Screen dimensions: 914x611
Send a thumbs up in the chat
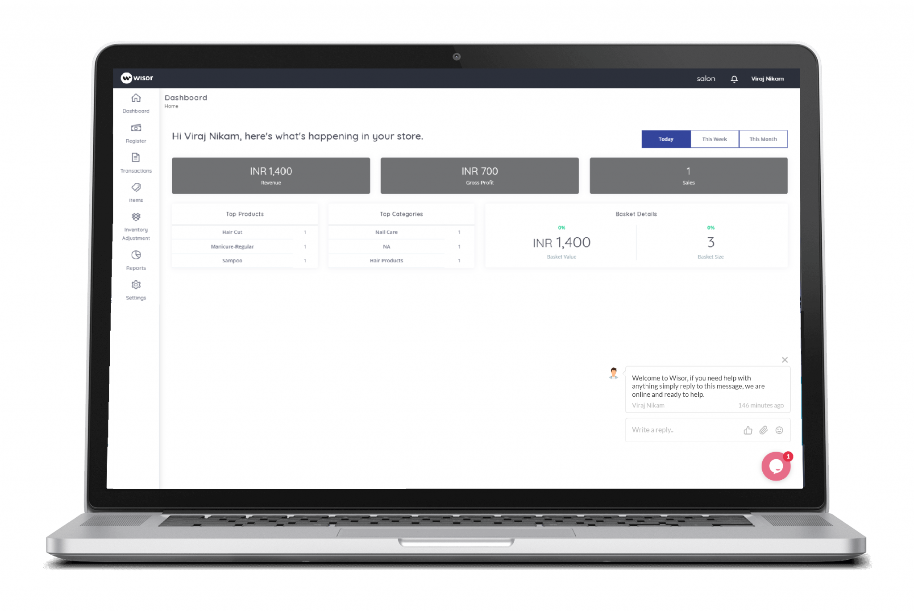pyautogui.click(x=748, y=430)
